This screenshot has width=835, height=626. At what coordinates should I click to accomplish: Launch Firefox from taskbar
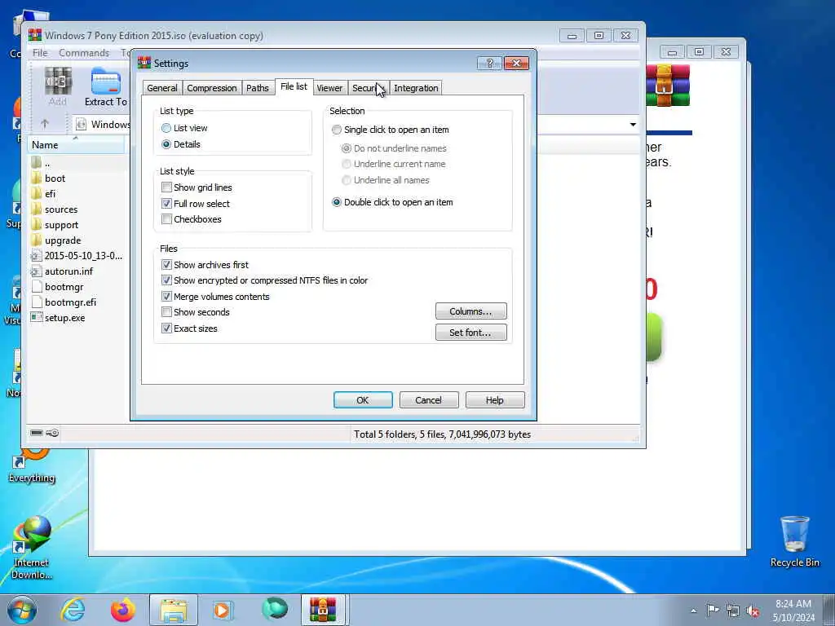coord(123,610)
